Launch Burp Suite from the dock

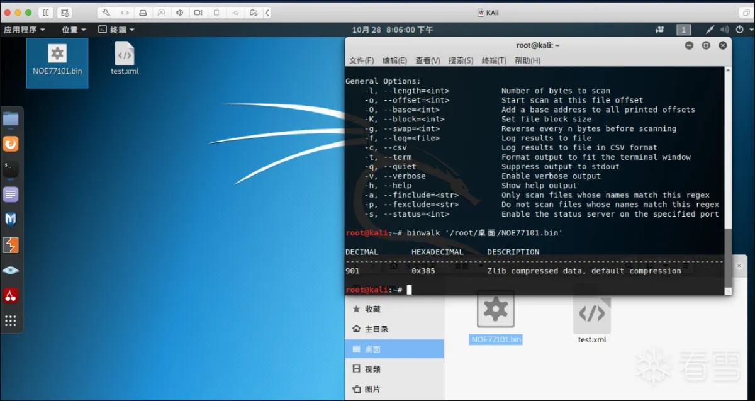11,245
